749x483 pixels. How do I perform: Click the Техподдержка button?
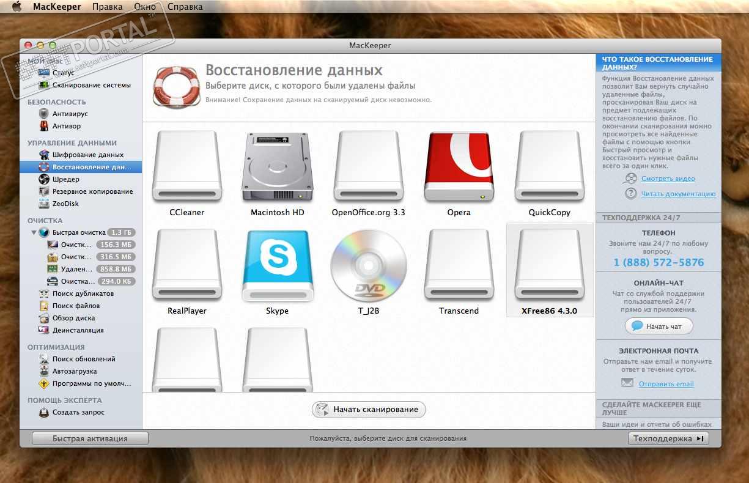coord(668,438)
